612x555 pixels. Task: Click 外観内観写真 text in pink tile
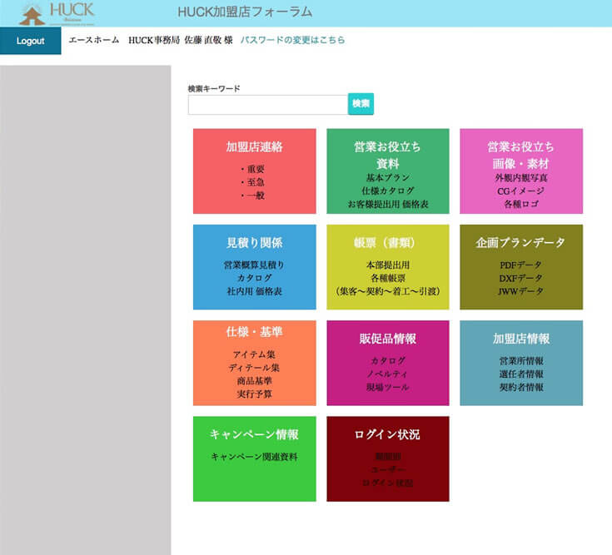point(521,178)
